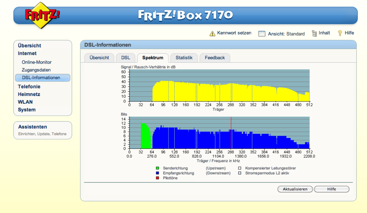Click the green Senderichtung legend swatch

157,168
